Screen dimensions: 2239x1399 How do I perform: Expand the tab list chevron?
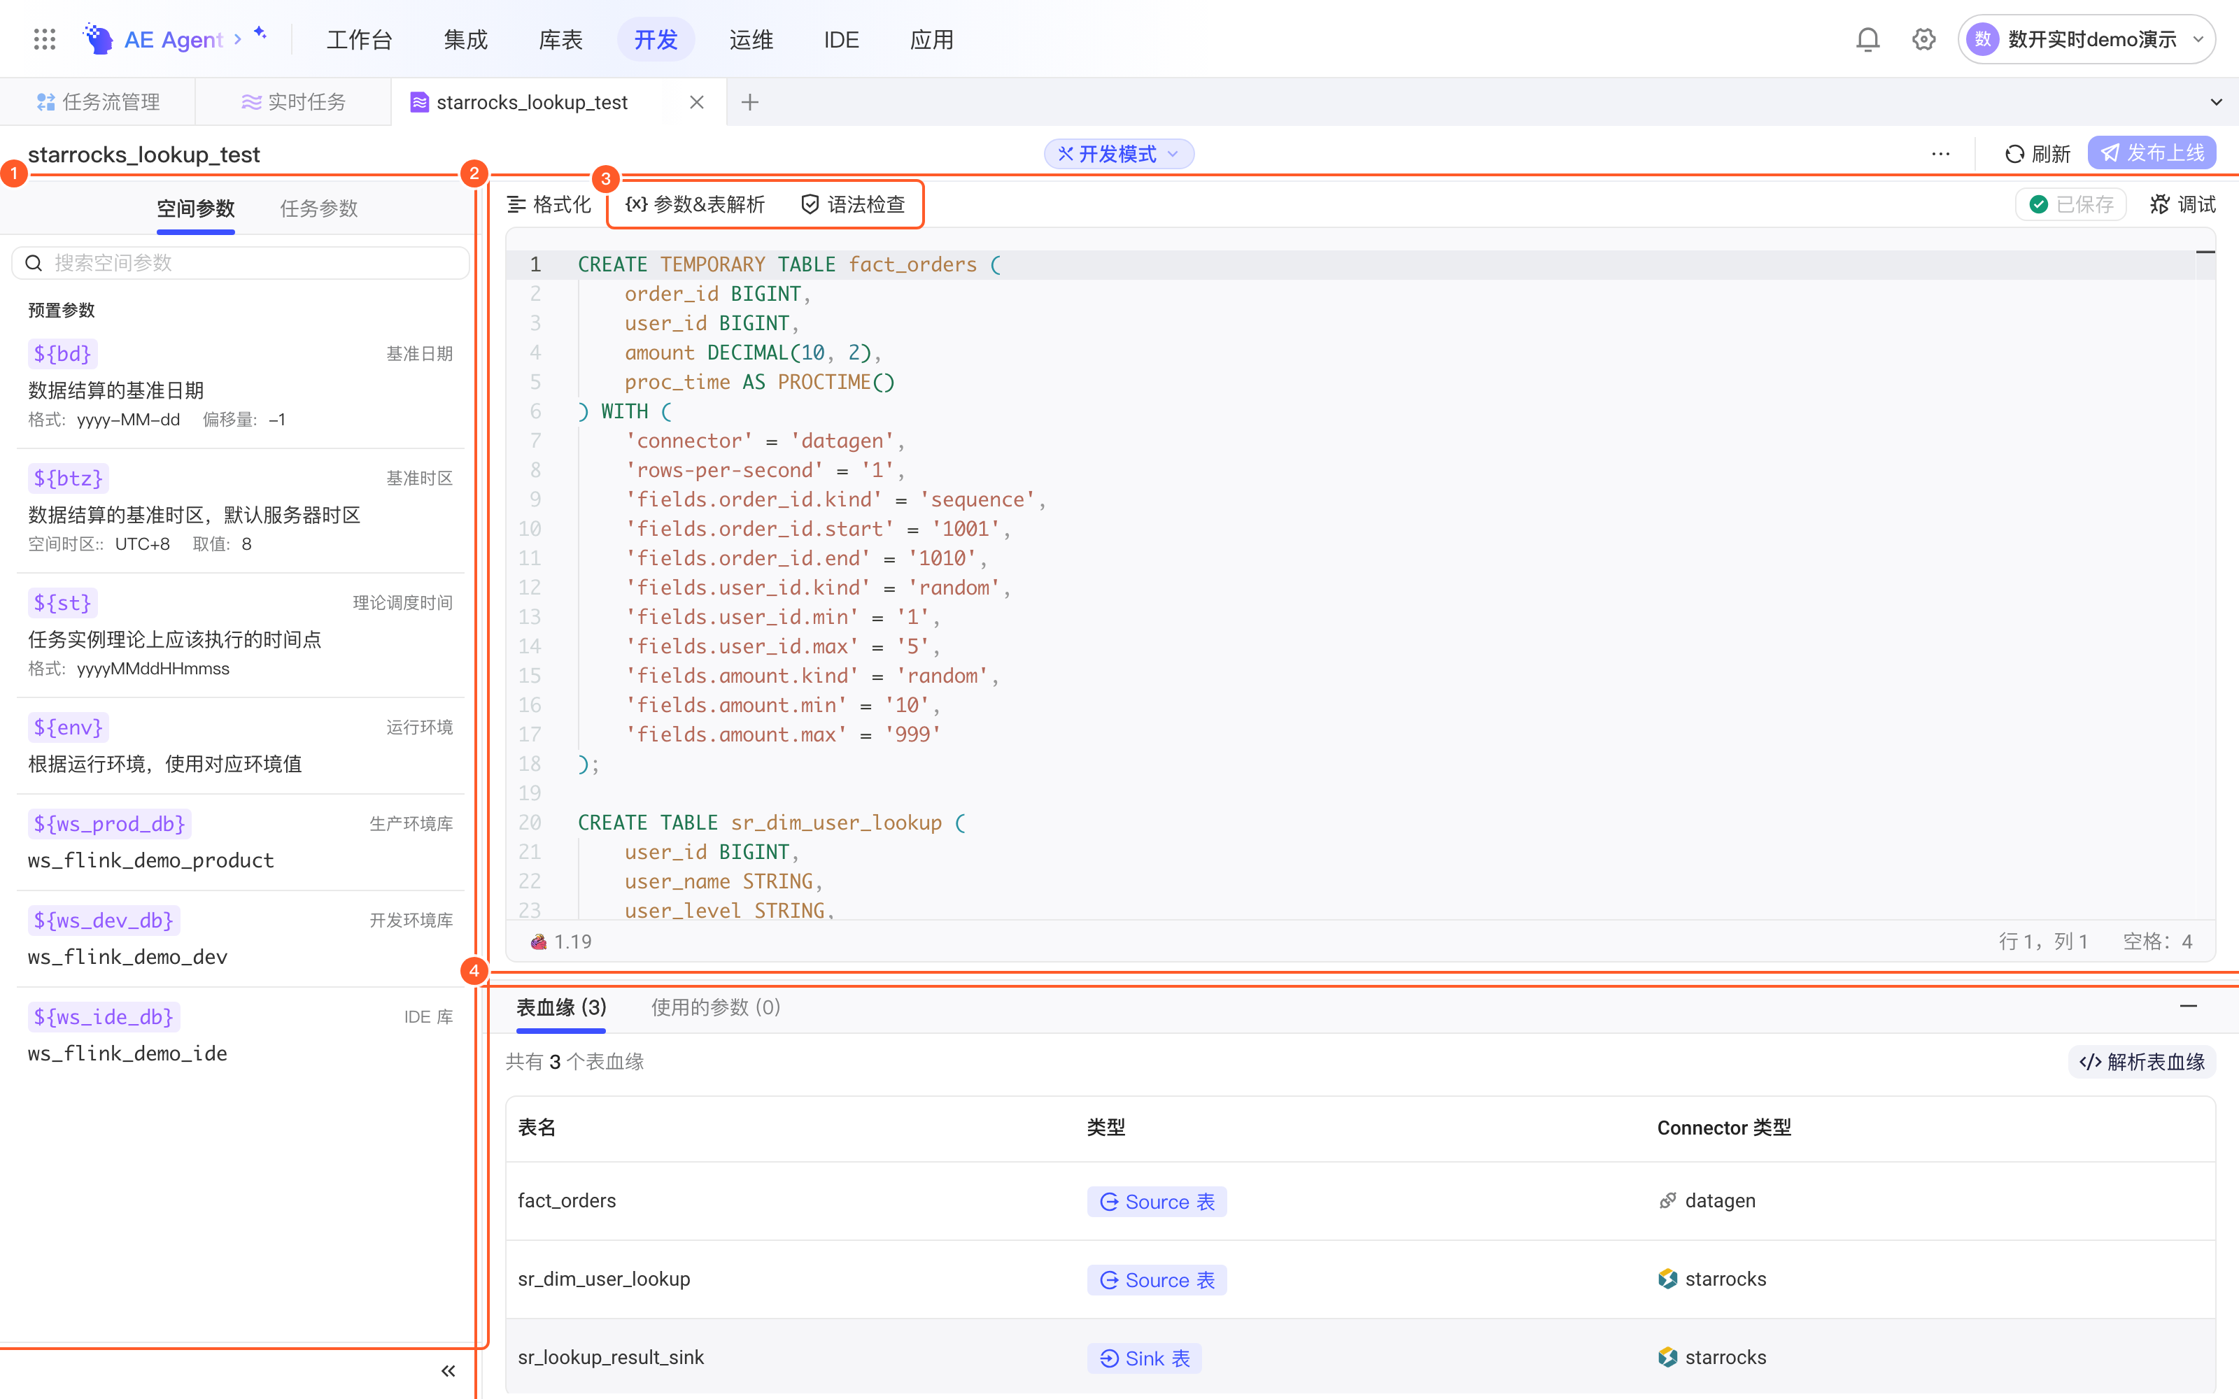point(2216,102)
